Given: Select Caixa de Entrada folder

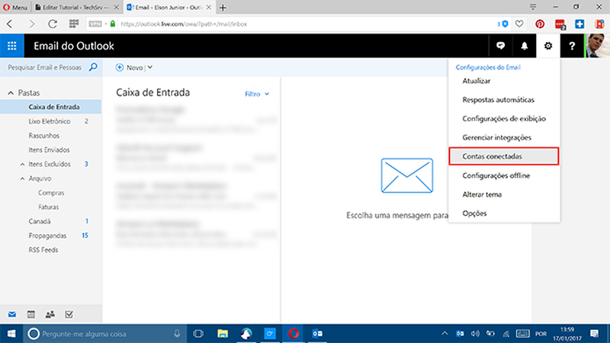Looking at the screenshot, I should pos(51,107).
